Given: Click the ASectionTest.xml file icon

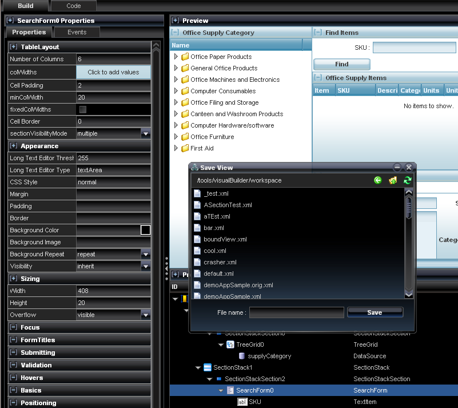Looking at the screenshot, I should pyautogui.click(x=197, y=205).
